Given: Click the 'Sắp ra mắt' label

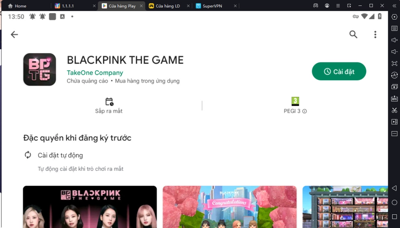Looking at the screenshot, I should (x=109, y=111).
